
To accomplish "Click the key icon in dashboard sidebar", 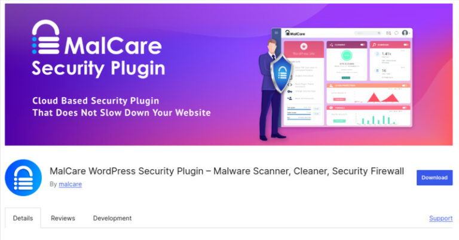I will pyautogui.click(x=290, y=92).
